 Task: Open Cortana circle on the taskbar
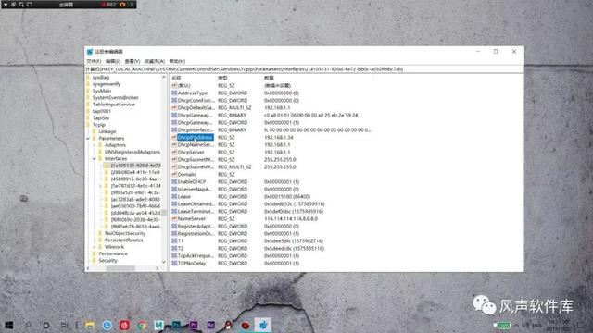coord(46,325)
